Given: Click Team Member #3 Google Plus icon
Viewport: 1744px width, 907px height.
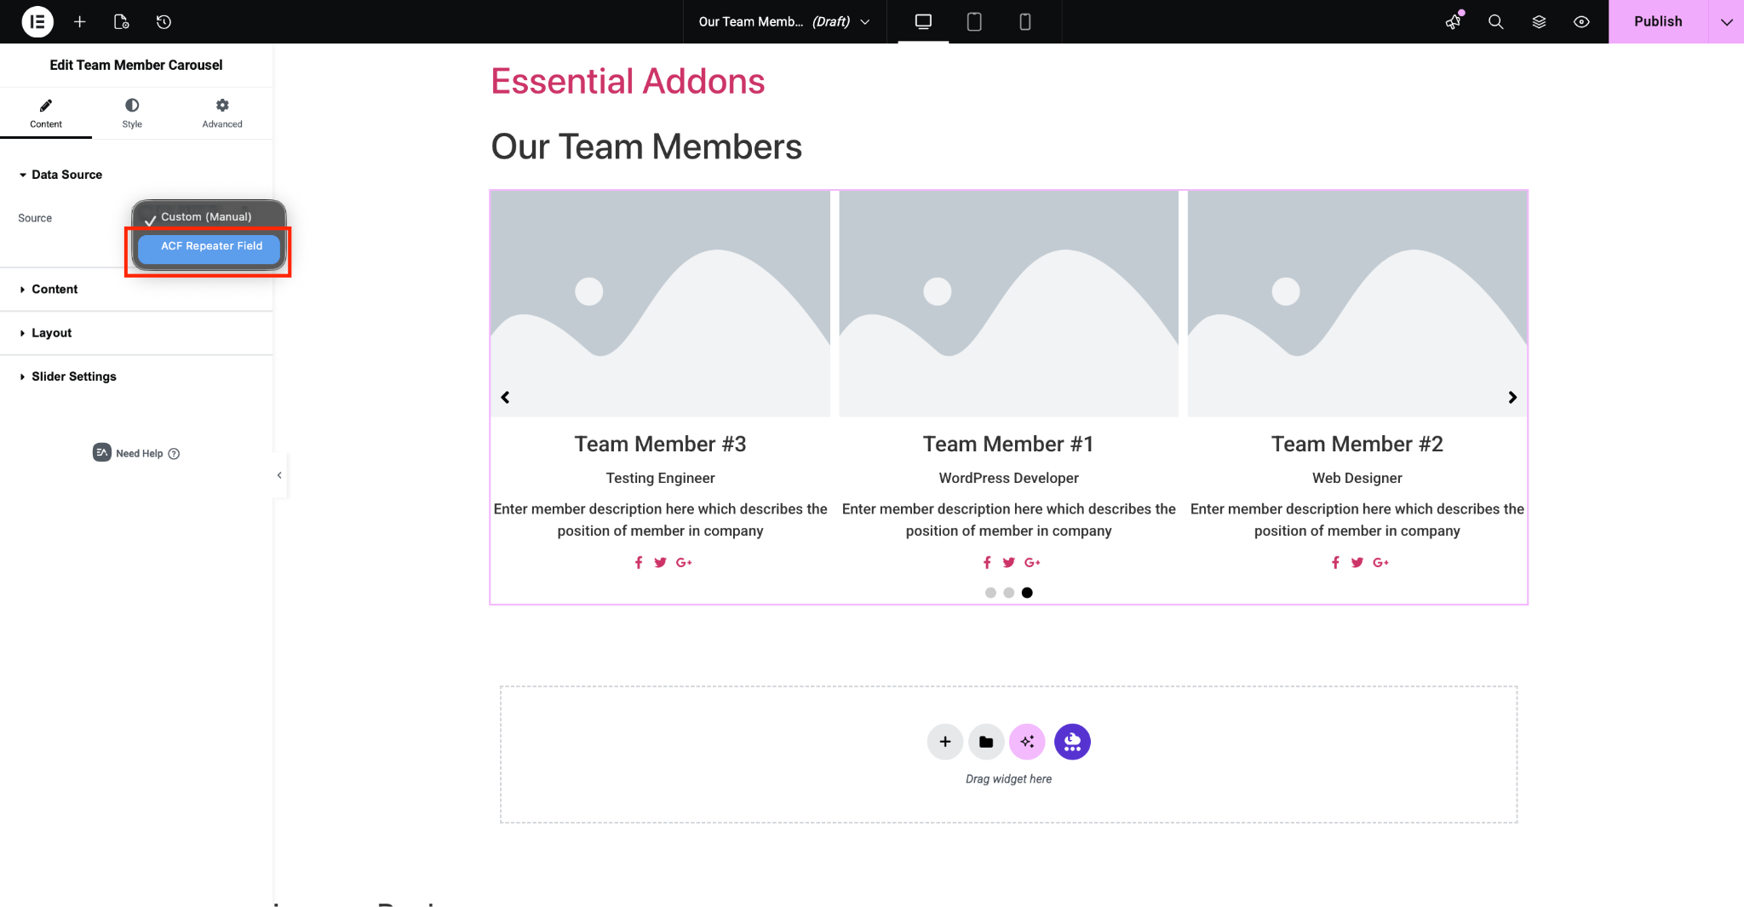Looking at the screenshot, I should (684, 562).
